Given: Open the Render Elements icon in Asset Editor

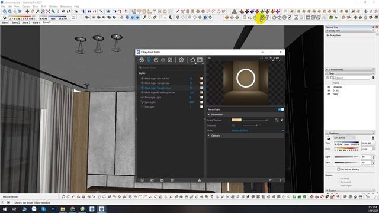Looking at the screenshot, I should [x=163, y=60].
